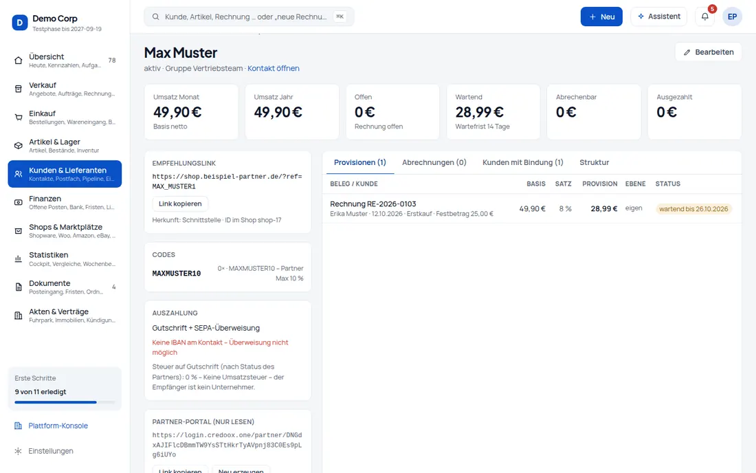Click the Plattform-Konsole icon
Image resolution: width=756 pixels, height=473 pixels.
pyautogui.click(x=19, y=426)
